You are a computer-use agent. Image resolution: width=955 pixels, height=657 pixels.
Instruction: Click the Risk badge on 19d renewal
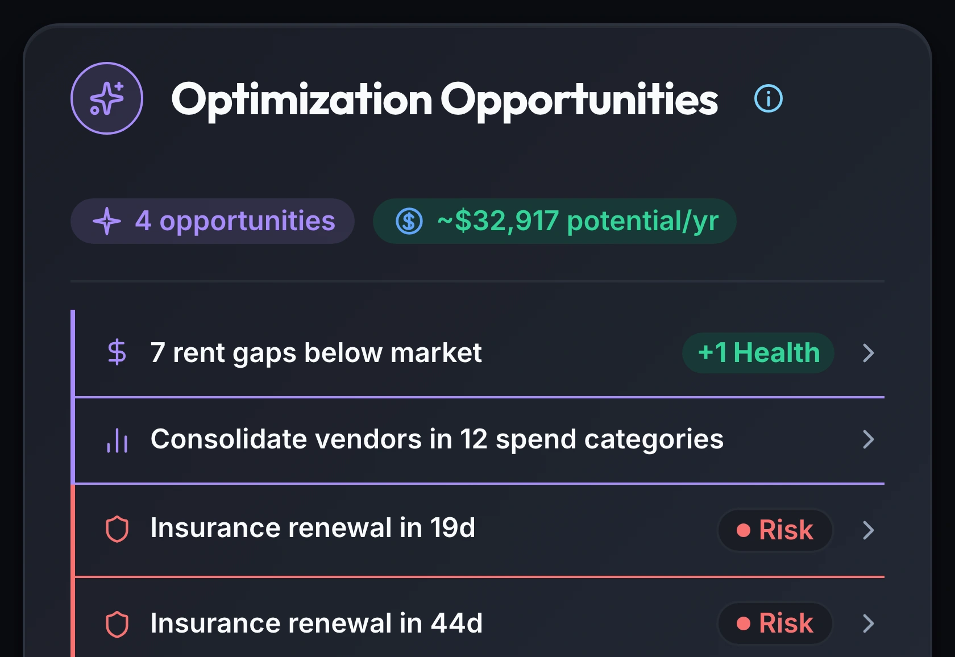point(775,530)
